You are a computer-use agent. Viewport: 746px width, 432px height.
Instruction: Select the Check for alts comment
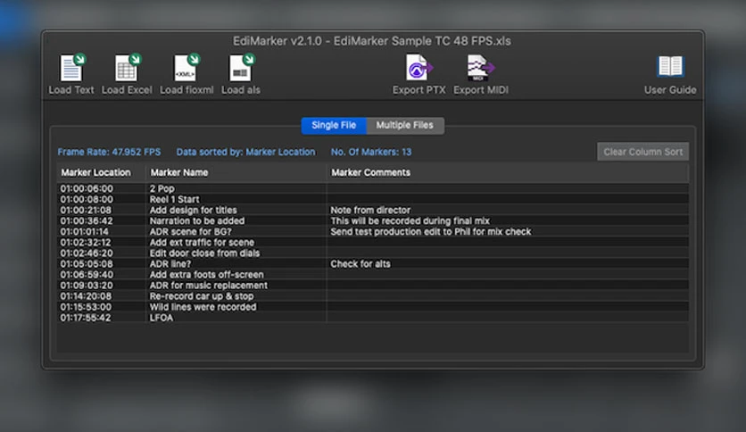point(361,264)
